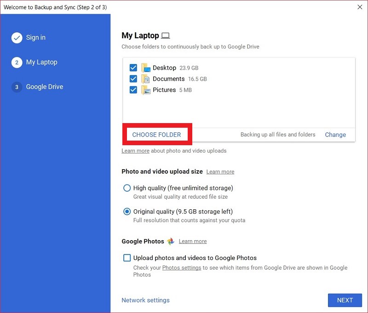This screenshot has width=368, height=313.
Task: Select step 2 circle icon for My Laptop
Action: point(17,62)
